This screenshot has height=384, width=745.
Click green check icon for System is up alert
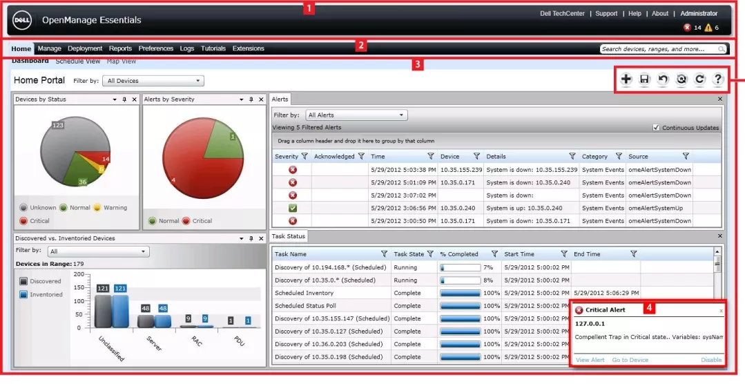tap(293, 208)
